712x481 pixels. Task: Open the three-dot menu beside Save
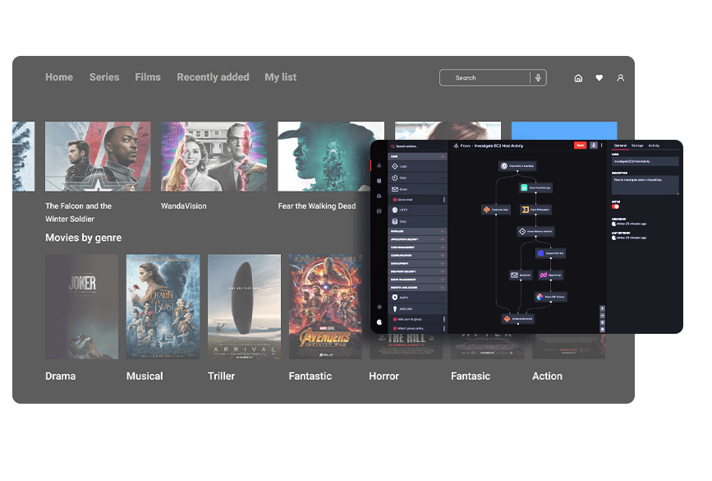tap(602, 145)
